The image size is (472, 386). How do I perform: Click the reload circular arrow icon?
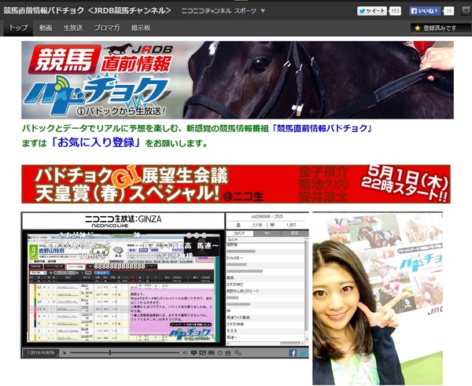(219, 353)
